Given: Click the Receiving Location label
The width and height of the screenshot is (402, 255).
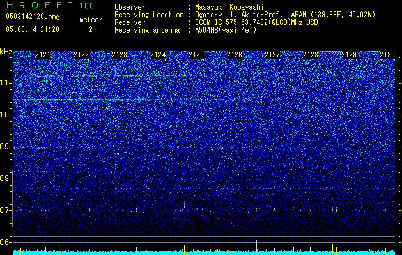Looking at the screenshot, I should point(149,15).
